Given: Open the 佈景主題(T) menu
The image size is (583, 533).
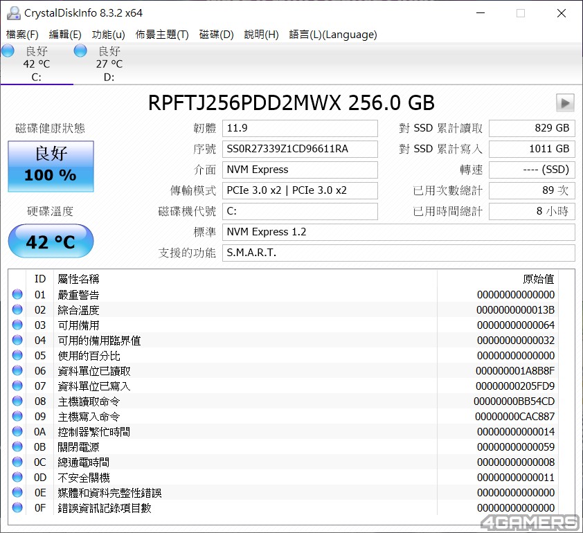Looking at the screenshot, I should [162, 35].
